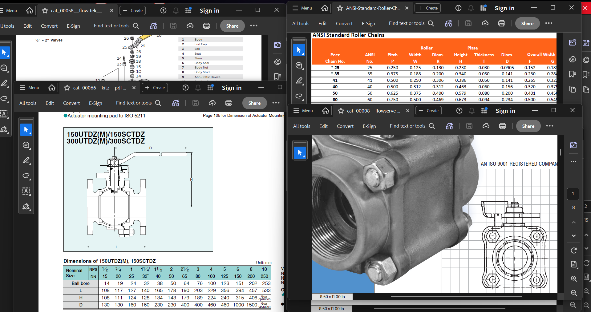Click vertical scrollbar thumb in flowserve document

[x=561, y=152]
